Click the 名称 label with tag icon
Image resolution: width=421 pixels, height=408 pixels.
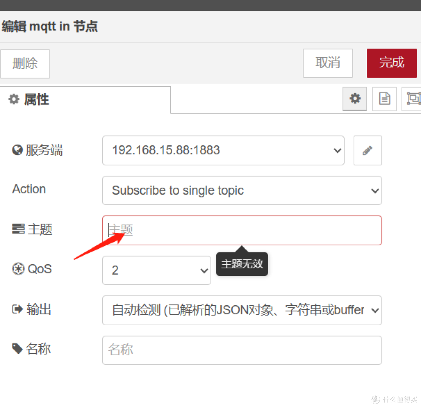[32, 349]
